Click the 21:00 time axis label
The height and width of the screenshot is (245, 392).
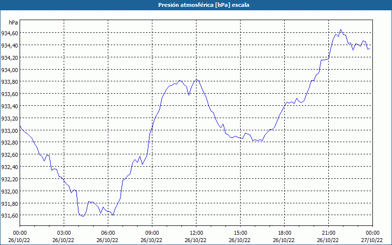coord(328,233)
